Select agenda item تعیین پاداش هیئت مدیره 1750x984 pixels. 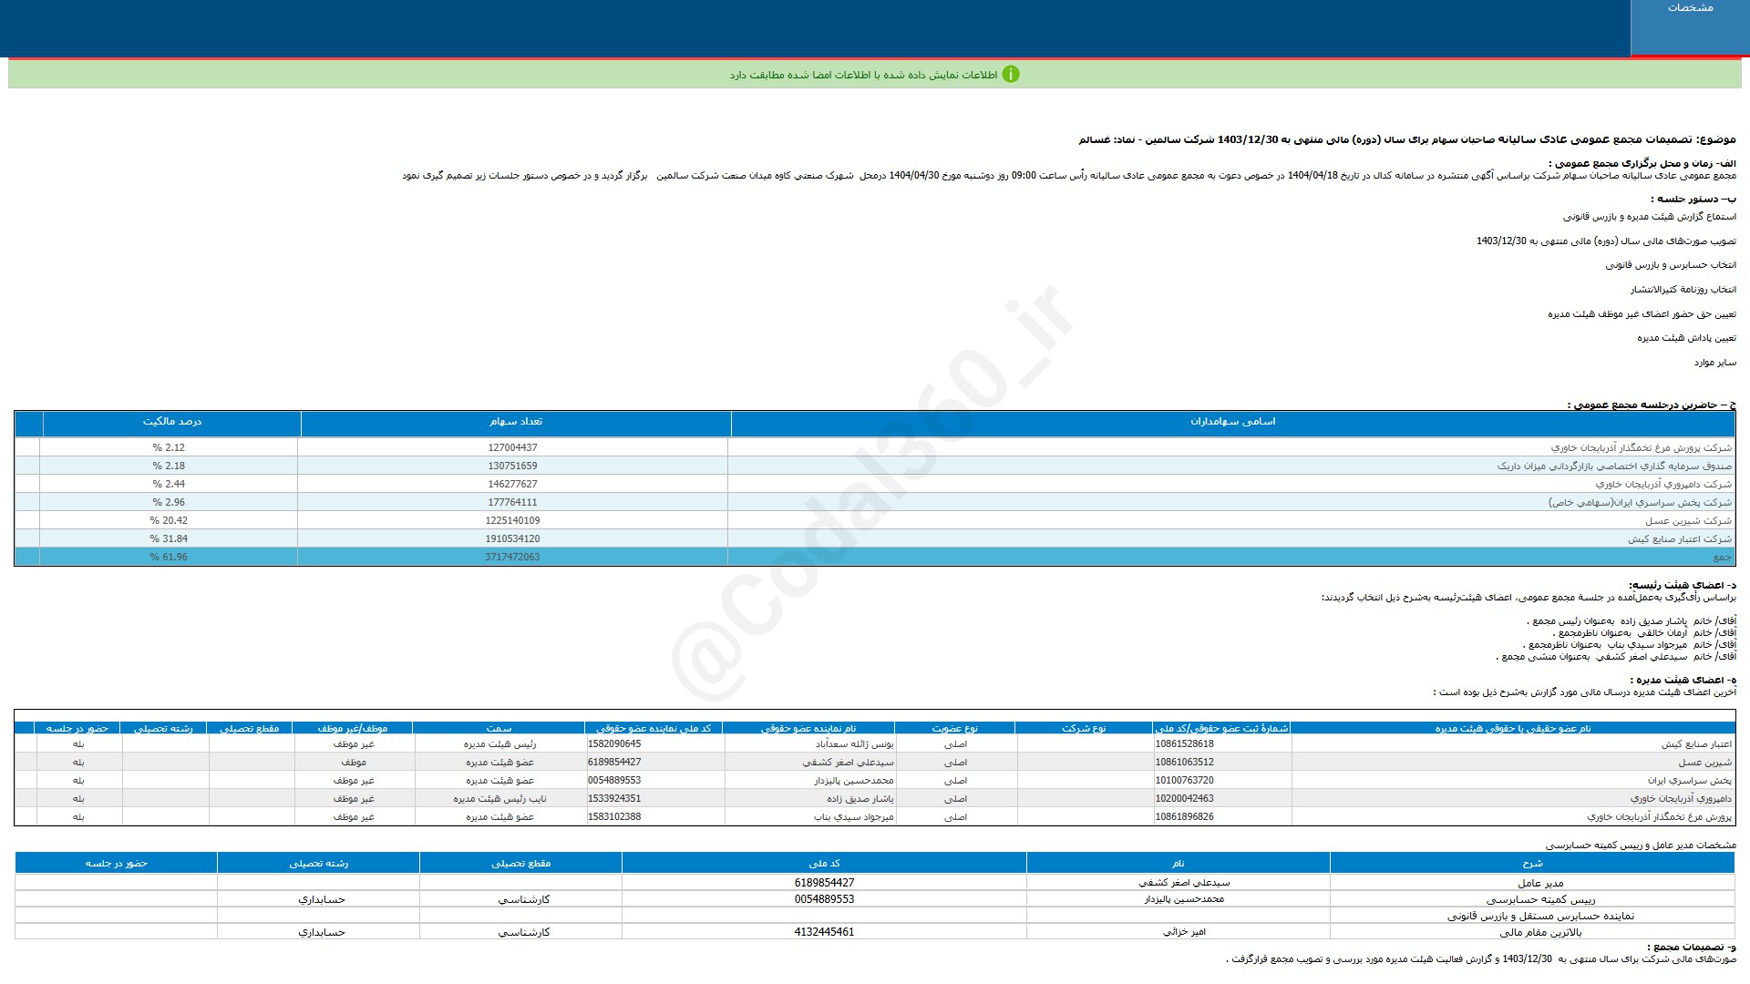[x=1686, y=338]
